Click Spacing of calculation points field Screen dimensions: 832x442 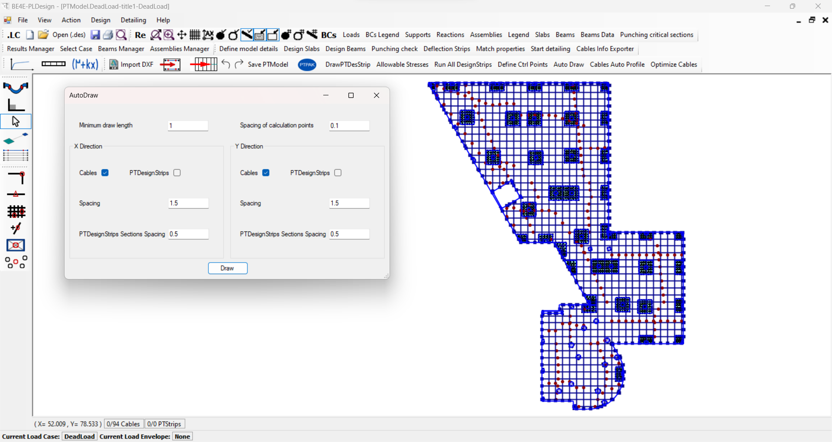349,126
